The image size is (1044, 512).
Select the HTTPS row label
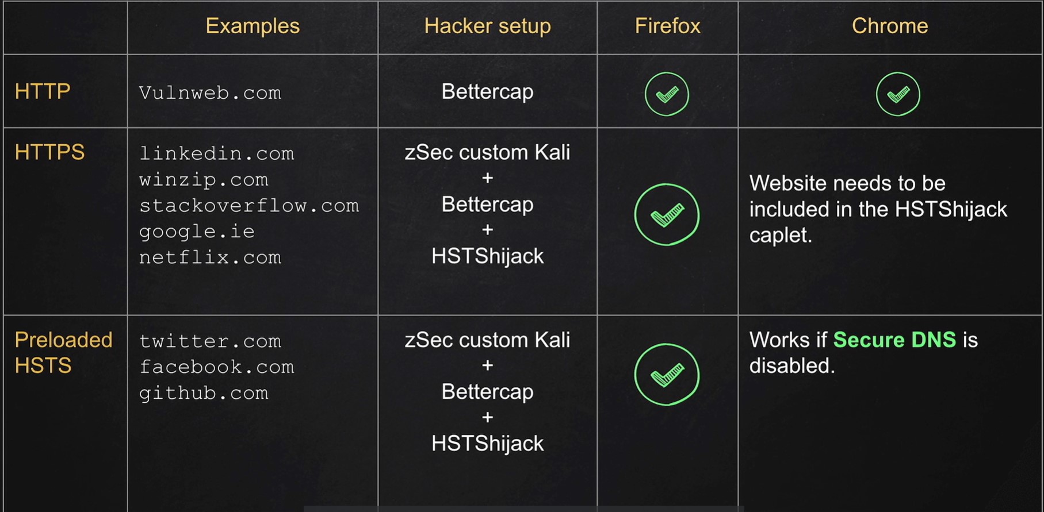pyautogui.click(x=49, y=152)
